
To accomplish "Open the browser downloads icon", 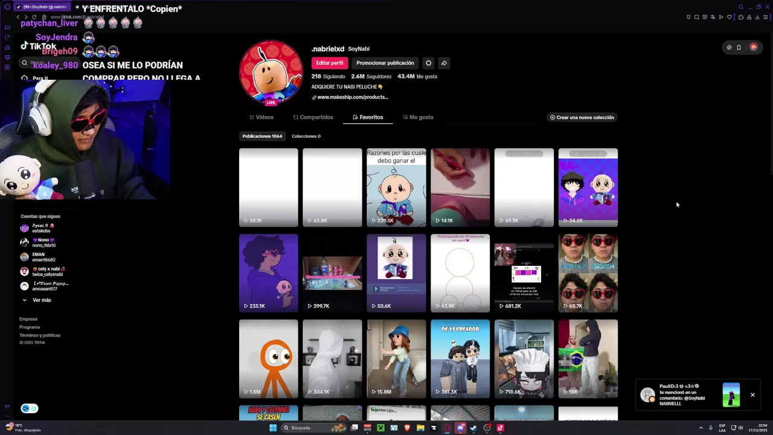I will coord(757,17).
